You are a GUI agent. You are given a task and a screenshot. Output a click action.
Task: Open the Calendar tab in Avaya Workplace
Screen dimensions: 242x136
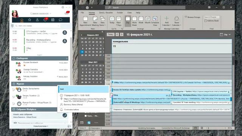(x=53, y=20)
